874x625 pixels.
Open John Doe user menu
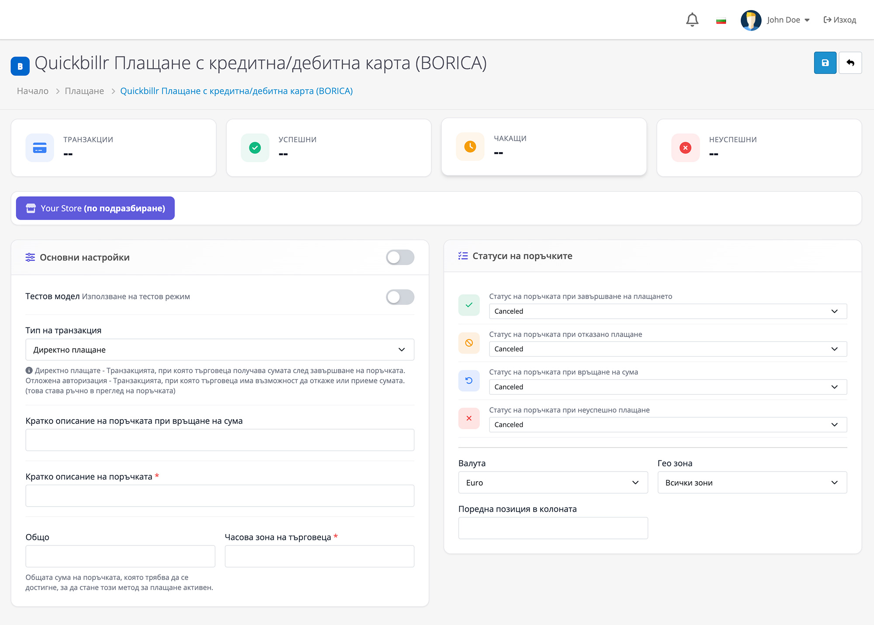pos(788,20)
